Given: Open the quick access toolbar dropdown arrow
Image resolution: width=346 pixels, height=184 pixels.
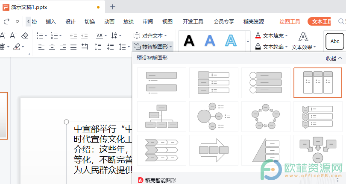Looking at the screenshot, I should point(17,22).
